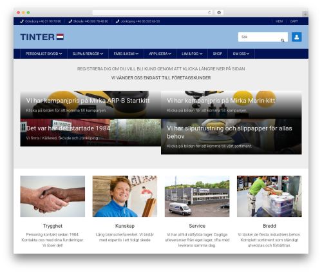Expand the Slipa & Rengör menu
The width and height of the screenshot is (322, 273).
tap(88, 54)
